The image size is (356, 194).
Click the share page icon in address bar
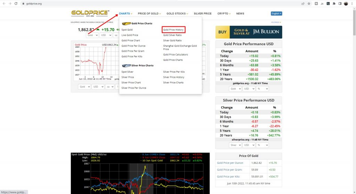coord(303,3)
